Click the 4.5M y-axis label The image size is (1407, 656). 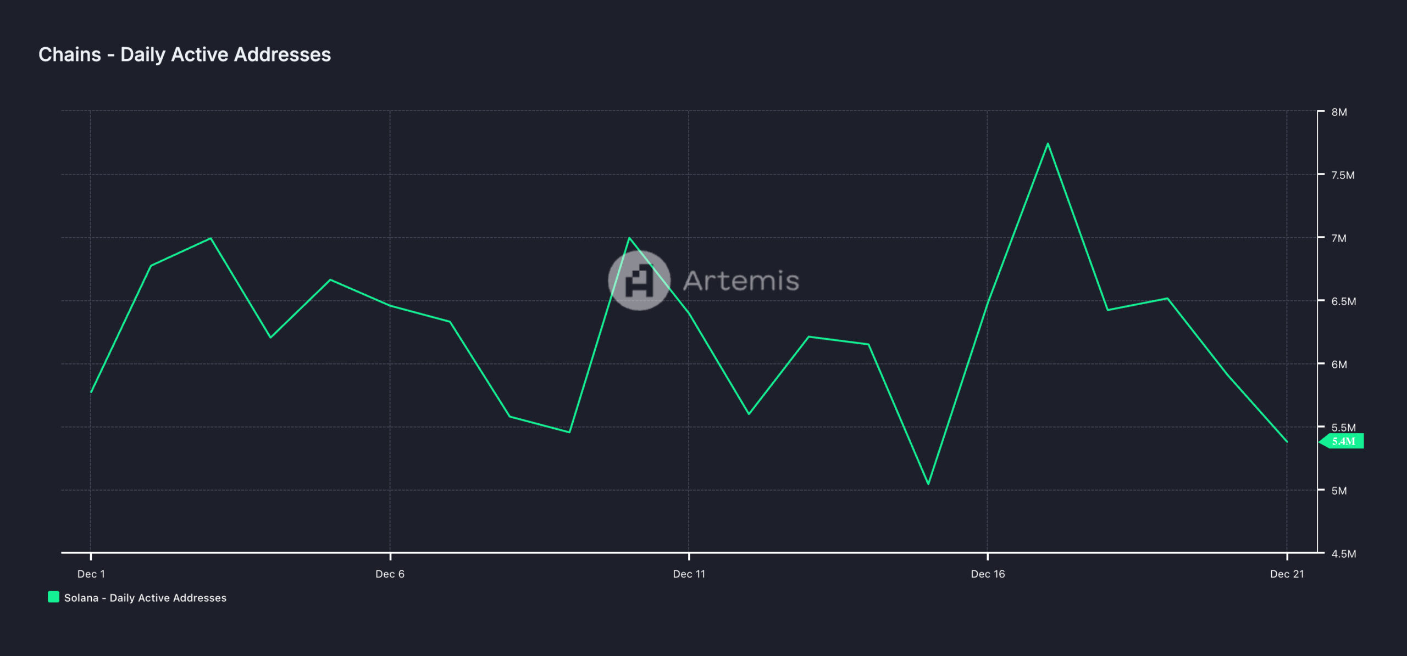1343,554
